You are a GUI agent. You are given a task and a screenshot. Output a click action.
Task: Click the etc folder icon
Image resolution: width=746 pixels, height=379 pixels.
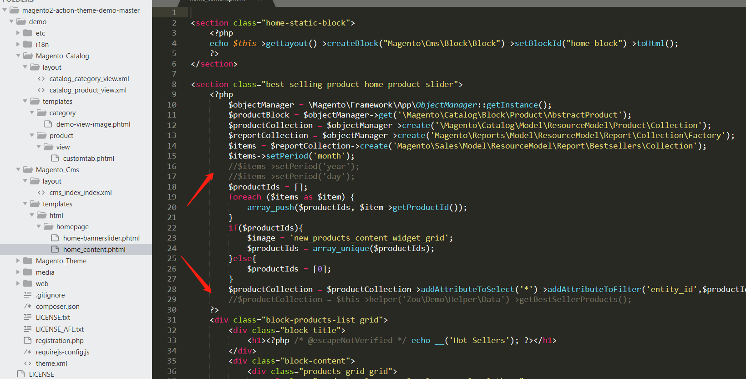pos(28,33)
